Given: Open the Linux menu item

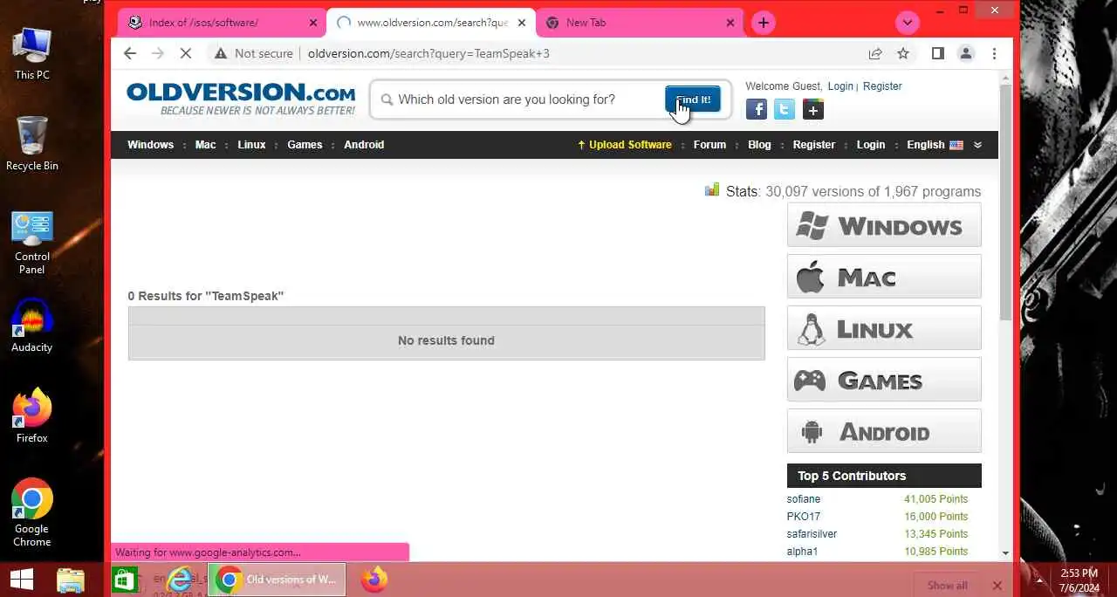Looking at the screenshot, I should click(x=251, y=145).
